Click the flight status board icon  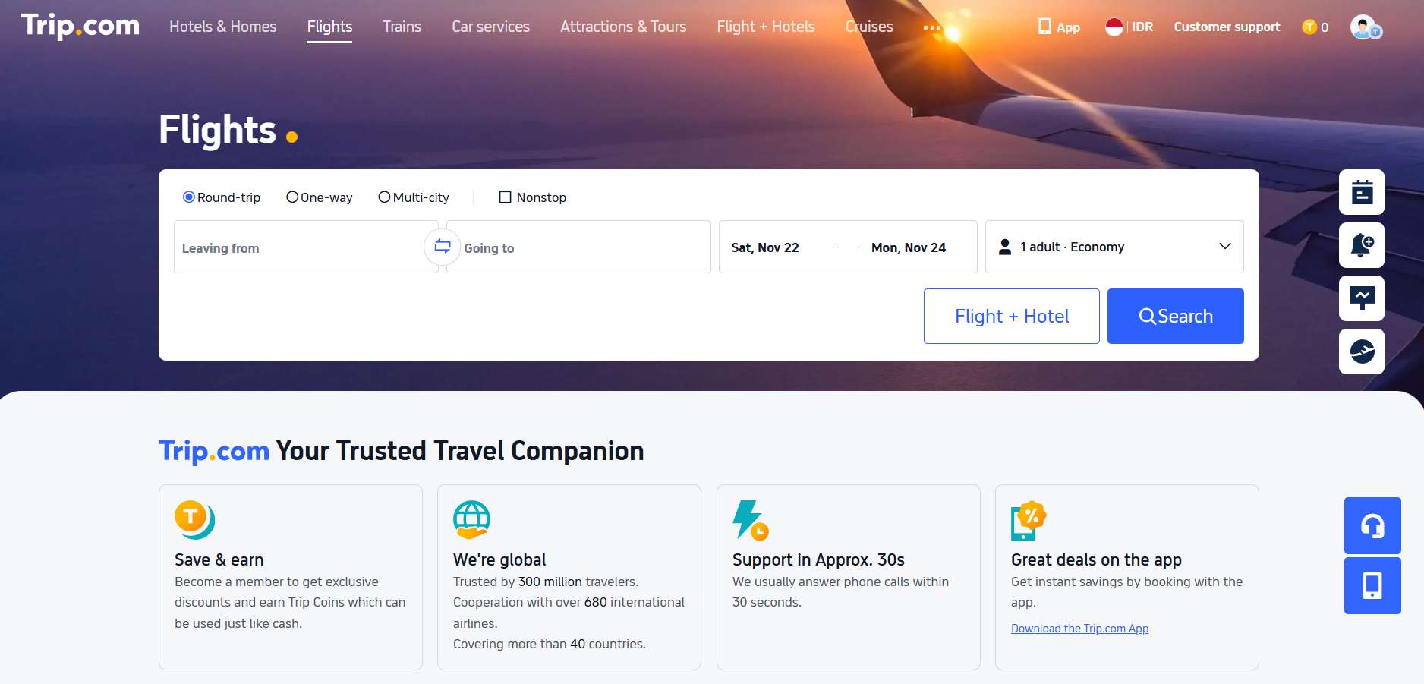point(1361,298)
